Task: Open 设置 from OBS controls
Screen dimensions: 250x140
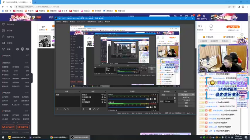Action: pos(186,103)
